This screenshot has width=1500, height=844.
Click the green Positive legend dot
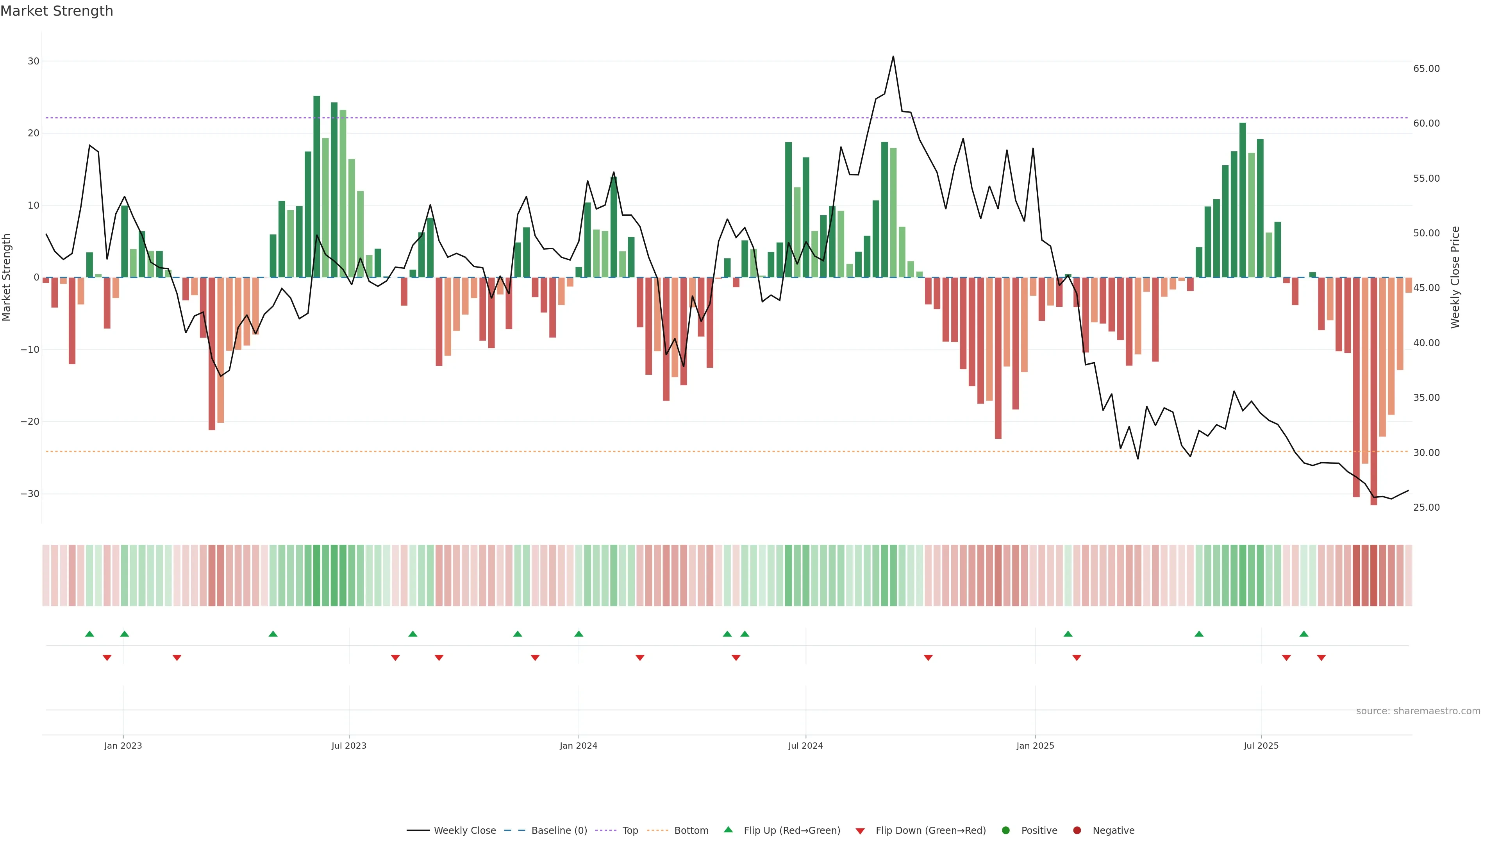tap(1005, 831)
